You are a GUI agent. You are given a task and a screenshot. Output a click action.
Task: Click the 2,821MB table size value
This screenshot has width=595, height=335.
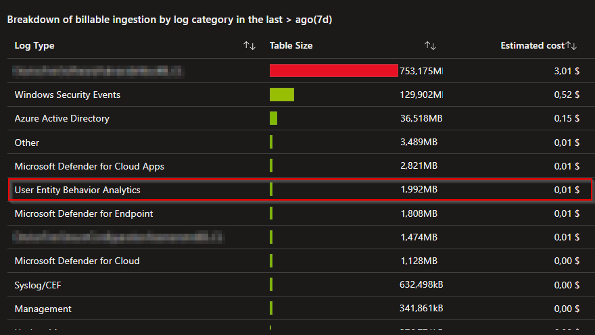tap(419, 165)
